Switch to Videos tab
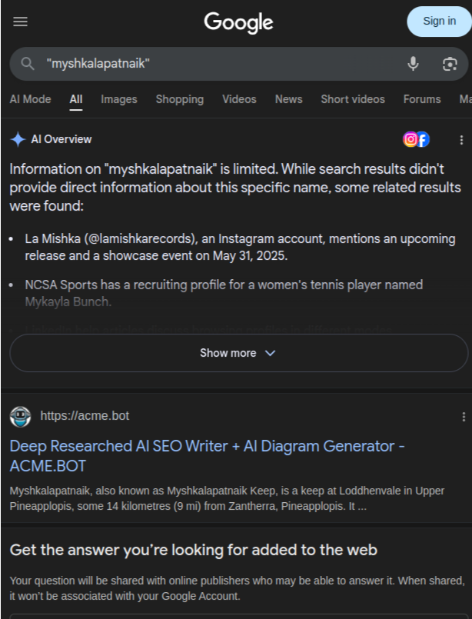Viewport: 472px width, 619px height. pyautogui.click(x=239, y=99)
